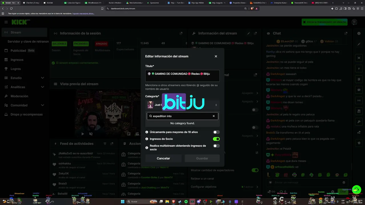
Task: Pop out the Información del stream panel
Action: click(x=255, y=33)
